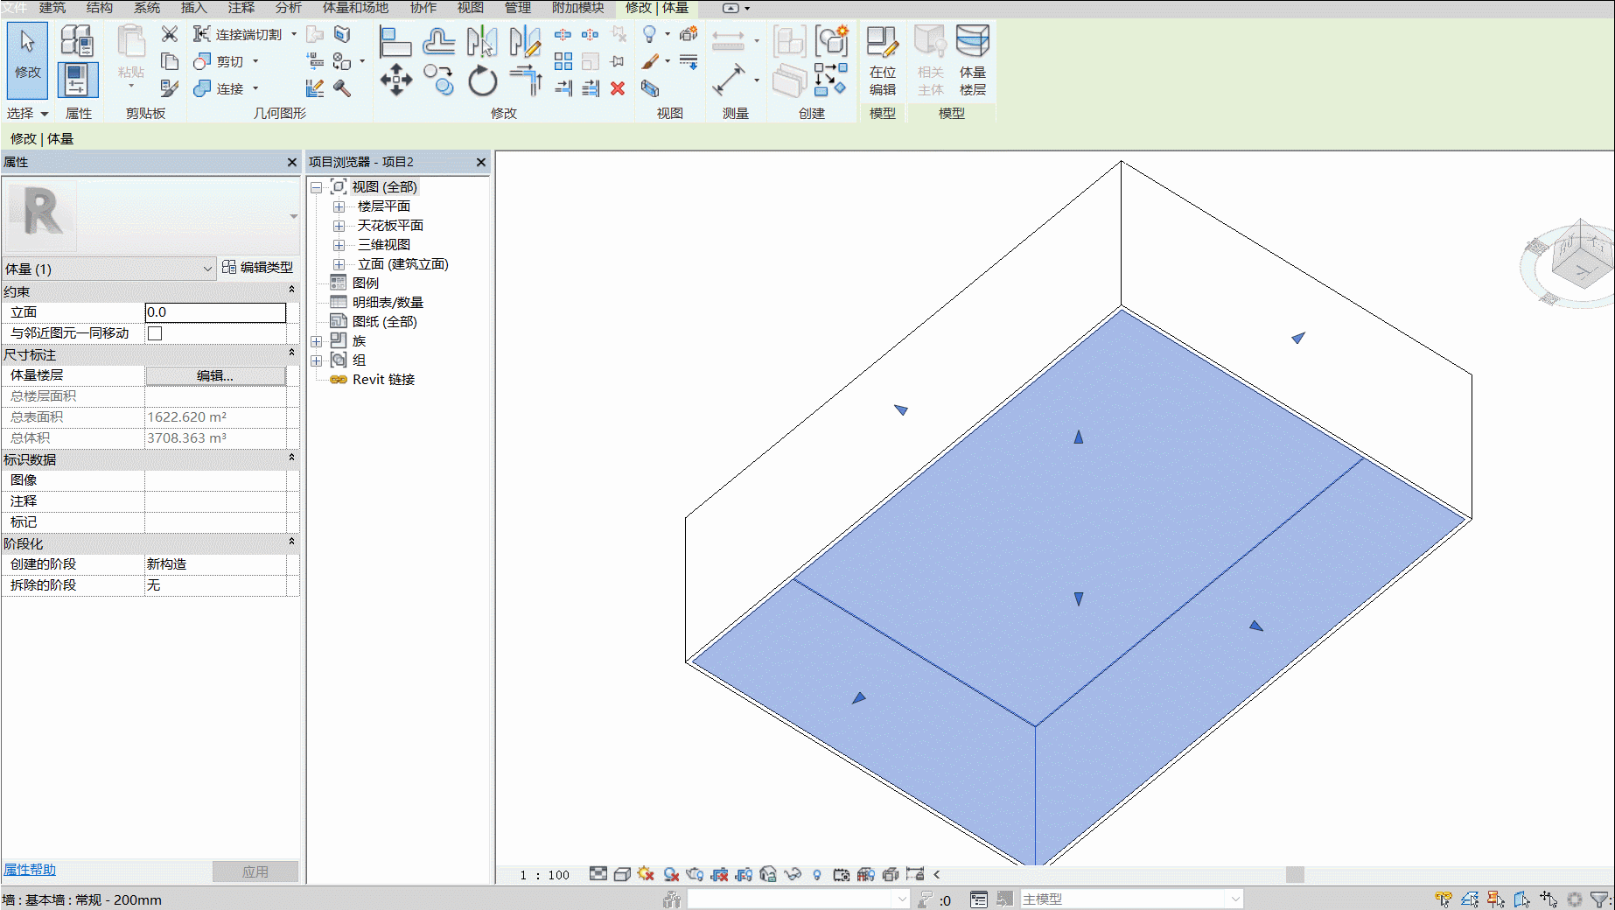Toggle crop view visibility icon
Image resolution: width=1615 pixels, height=910 pixels.
[x=744, y=874]
